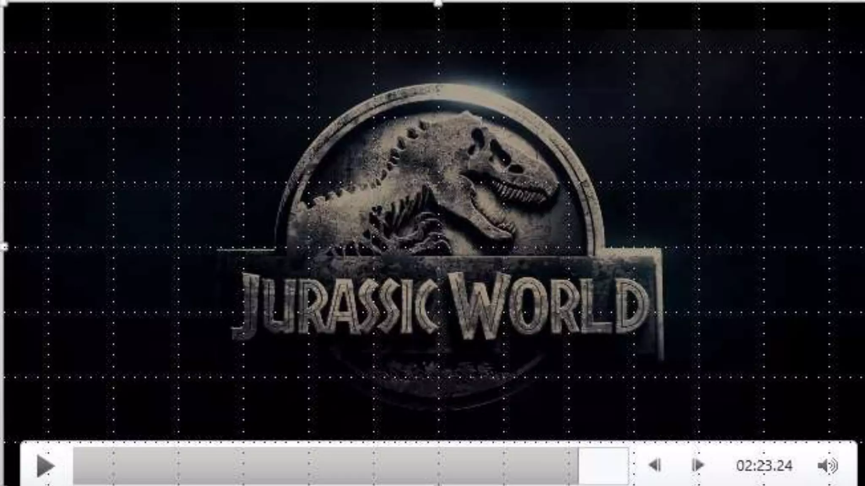This screenshot has height=486, width=865.
Task: Step the video backward one frame
Action: (655, 465)
